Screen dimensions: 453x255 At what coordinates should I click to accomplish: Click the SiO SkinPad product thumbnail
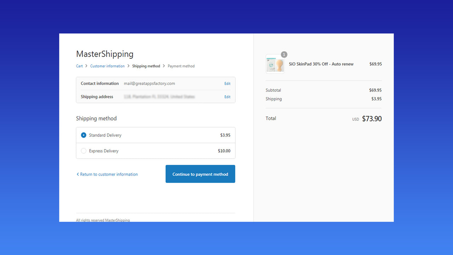275,64
